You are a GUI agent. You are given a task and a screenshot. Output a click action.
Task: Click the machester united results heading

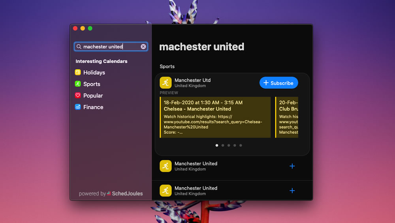[x=202, y=47]
